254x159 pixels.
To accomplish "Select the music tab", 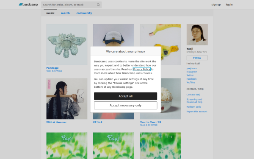I will (x=50, y=13).
